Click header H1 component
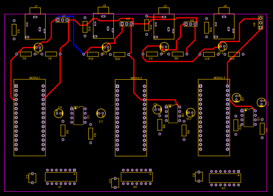Image resolution: width=273 pixels, height=196 pixels. [x=62, y=20]
